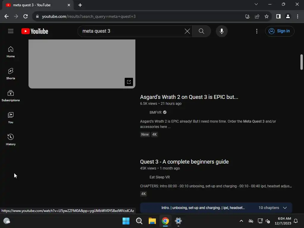Open the notifications bell in taskbar

[x=296, y=221]
